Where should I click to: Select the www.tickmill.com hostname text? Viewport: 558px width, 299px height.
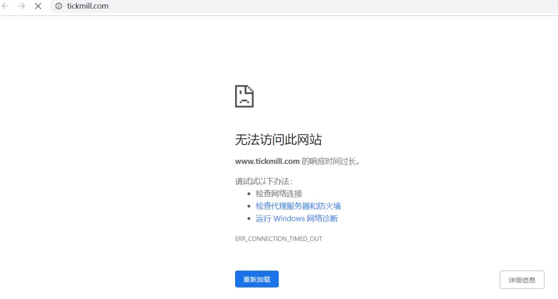click(x=267, y=161)
